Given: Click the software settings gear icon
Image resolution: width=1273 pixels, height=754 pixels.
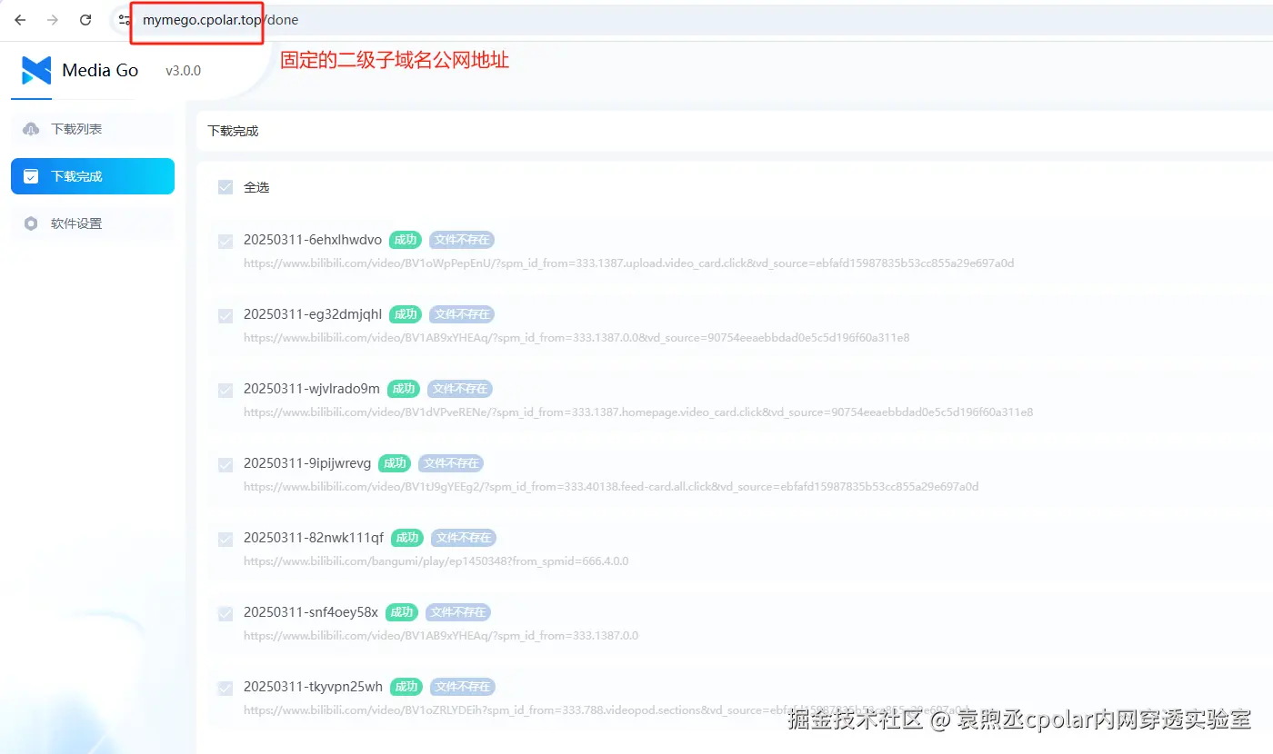Looking at the screenshot, I should point(31,223).
